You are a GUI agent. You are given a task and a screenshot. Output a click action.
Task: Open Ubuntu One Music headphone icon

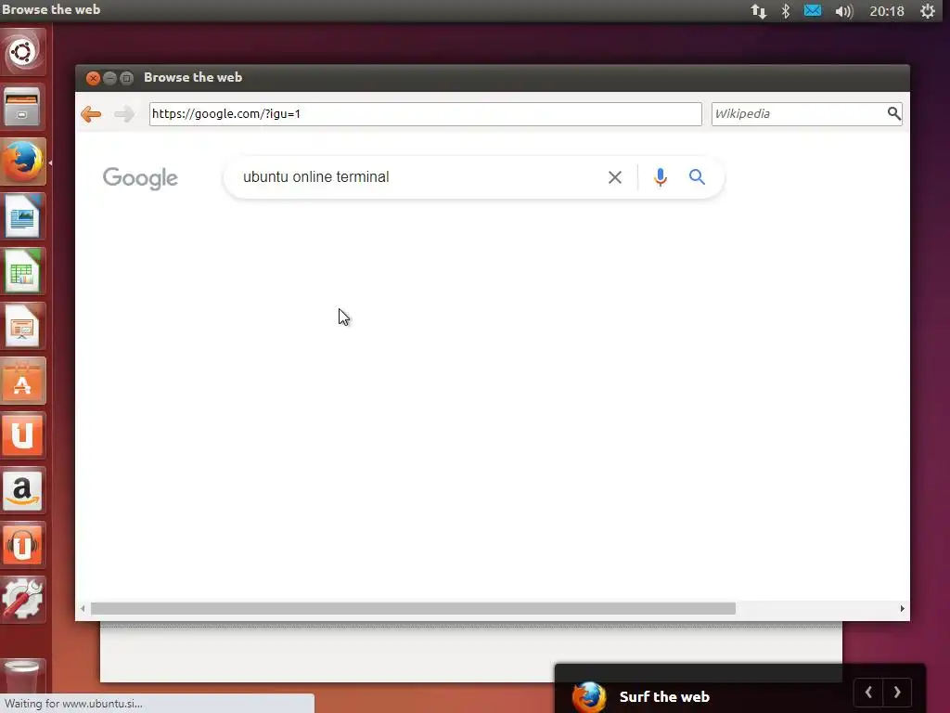(23, 544)
